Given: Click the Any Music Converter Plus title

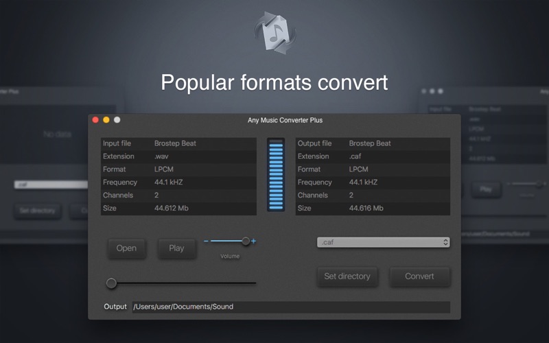Looking at the screenshot, I should click(x=285, y=120).
